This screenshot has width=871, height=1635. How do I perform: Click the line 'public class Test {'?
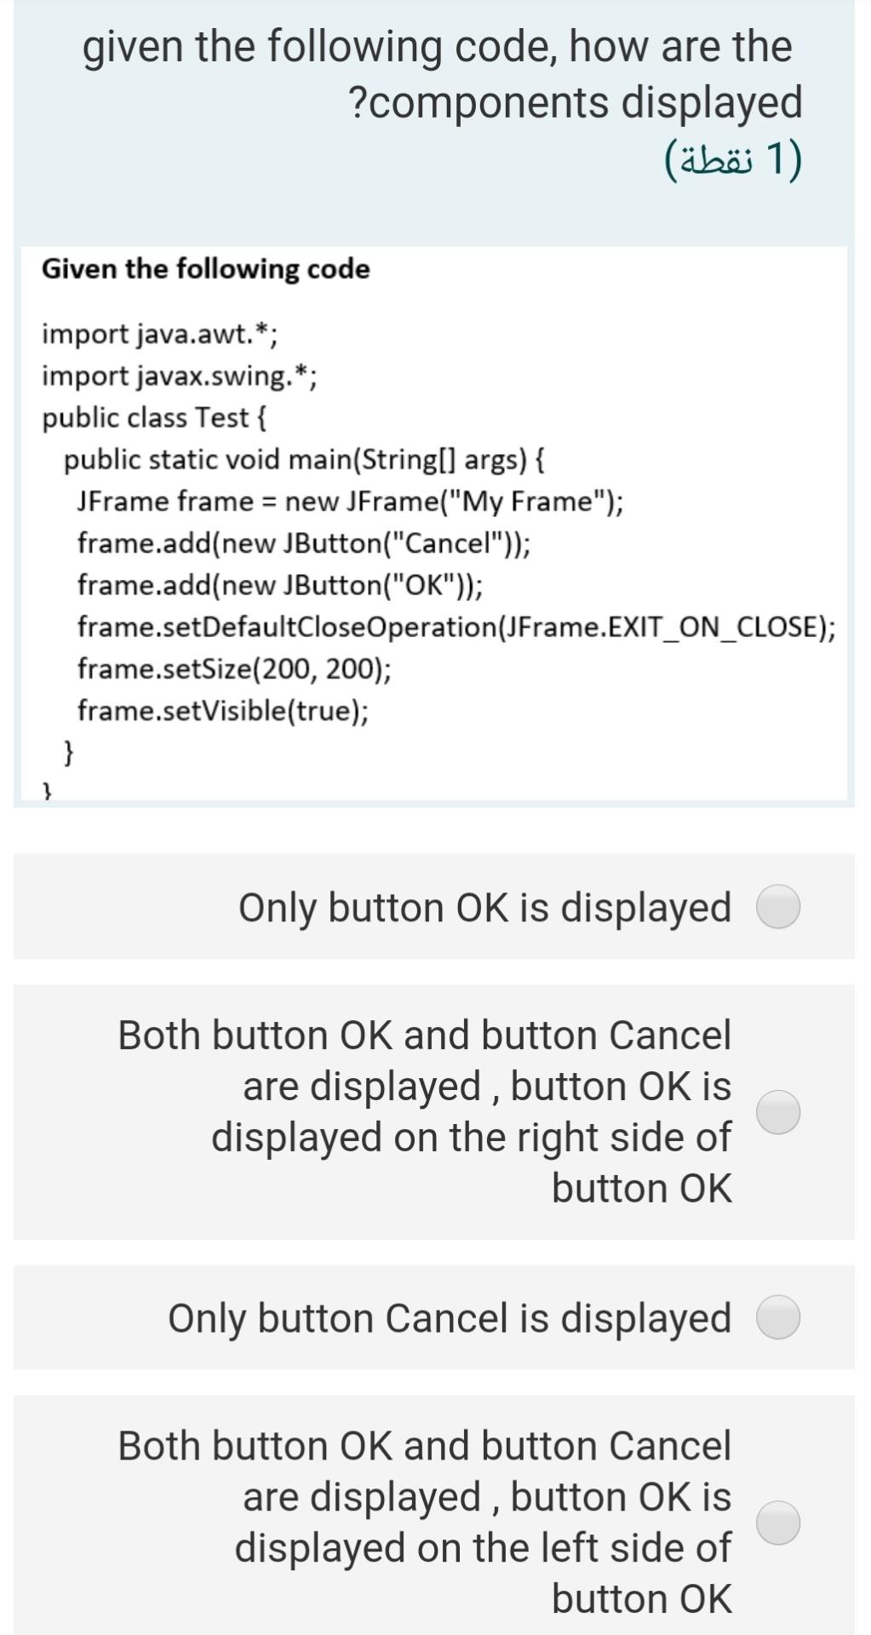click(156, 417)
